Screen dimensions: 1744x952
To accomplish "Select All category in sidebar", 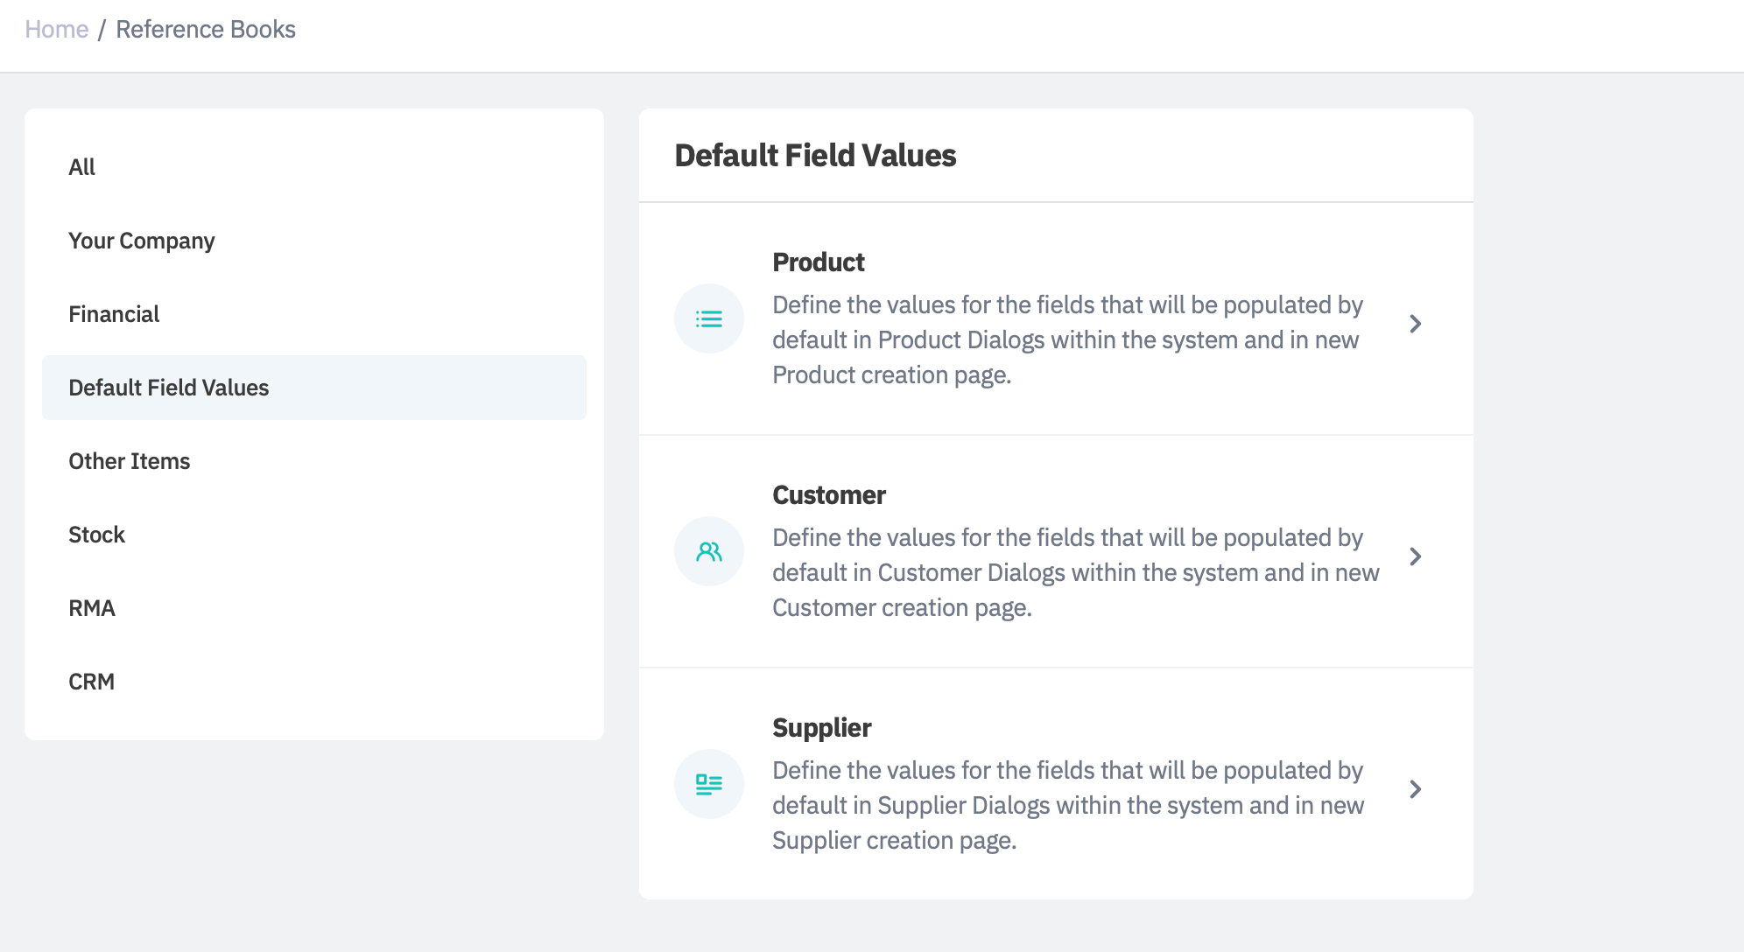I will [81, 167].
